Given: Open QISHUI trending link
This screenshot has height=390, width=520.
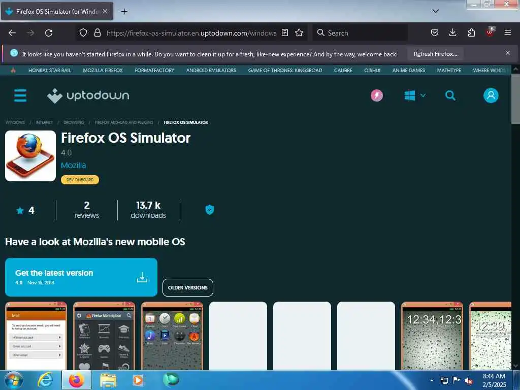Looking at the screenshot, I should click(372, 70).
